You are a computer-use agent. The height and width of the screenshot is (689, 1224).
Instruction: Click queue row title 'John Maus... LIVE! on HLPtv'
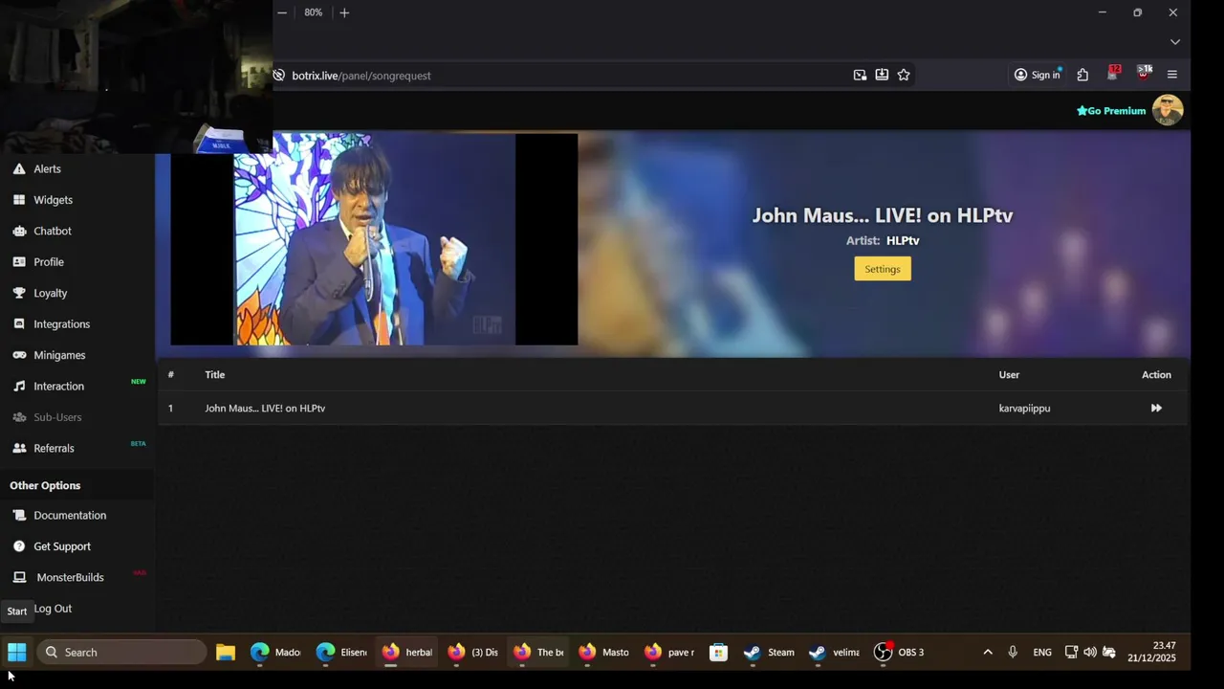coord(265,409)
